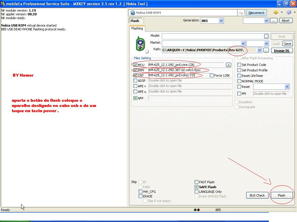
Task: Enable the ADSP checkbox
Action: click(135, 81)
